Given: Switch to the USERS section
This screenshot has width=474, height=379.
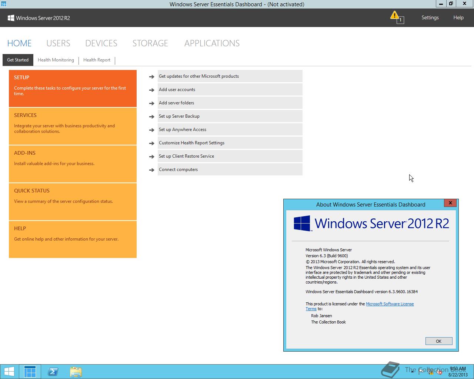Looking at the screenshot, I should tap(58, 43).
